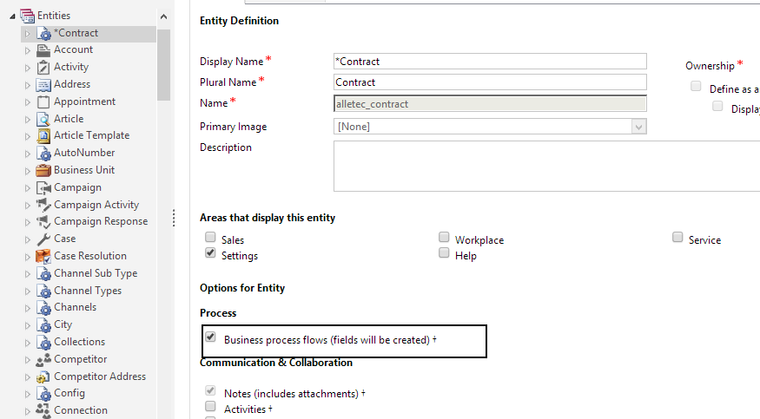The height and width of the screenshot is (419, 760).
Task: Click the Address entity icon
Action: pos(44,85)
